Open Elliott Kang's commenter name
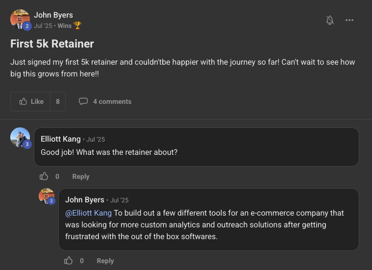The width and height of the screenshot is (372, 270). (x=61, y=139)
